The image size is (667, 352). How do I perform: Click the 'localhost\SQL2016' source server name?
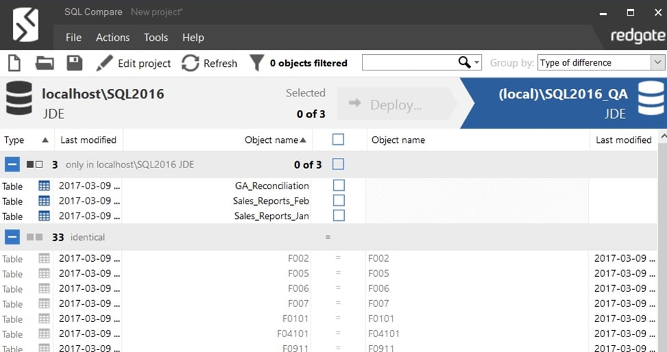click(x=103, y=94)
